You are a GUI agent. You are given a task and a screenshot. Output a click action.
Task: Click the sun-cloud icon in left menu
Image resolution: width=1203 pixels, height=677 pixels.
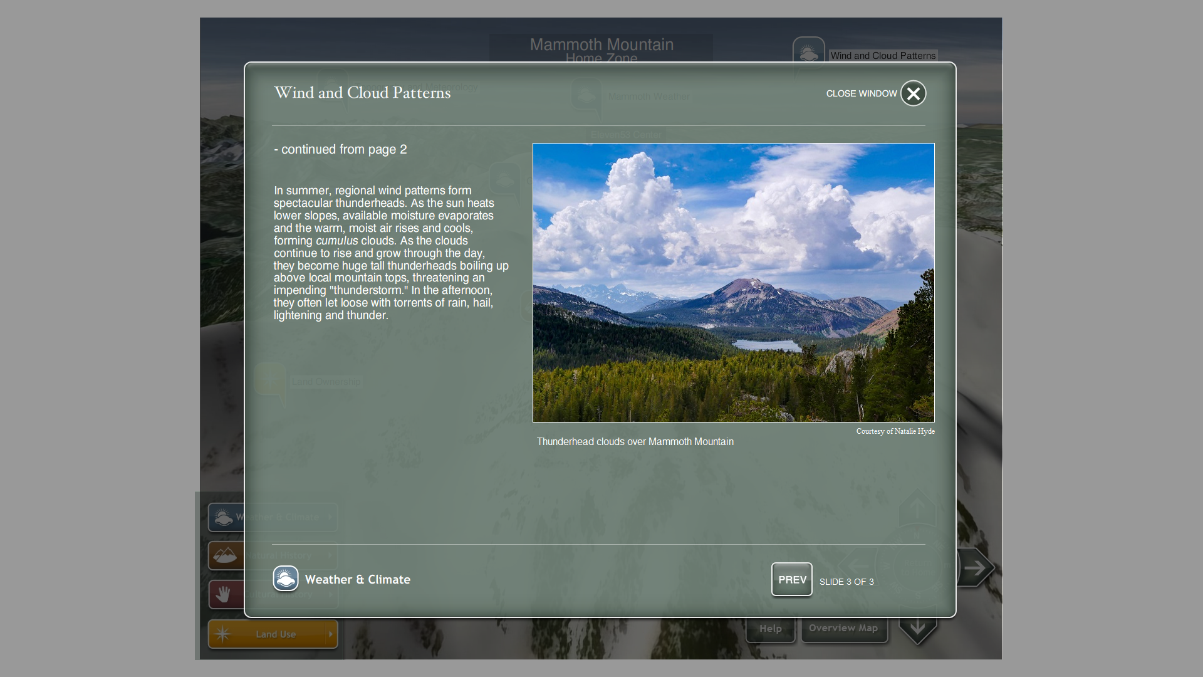tap(224, 518)
